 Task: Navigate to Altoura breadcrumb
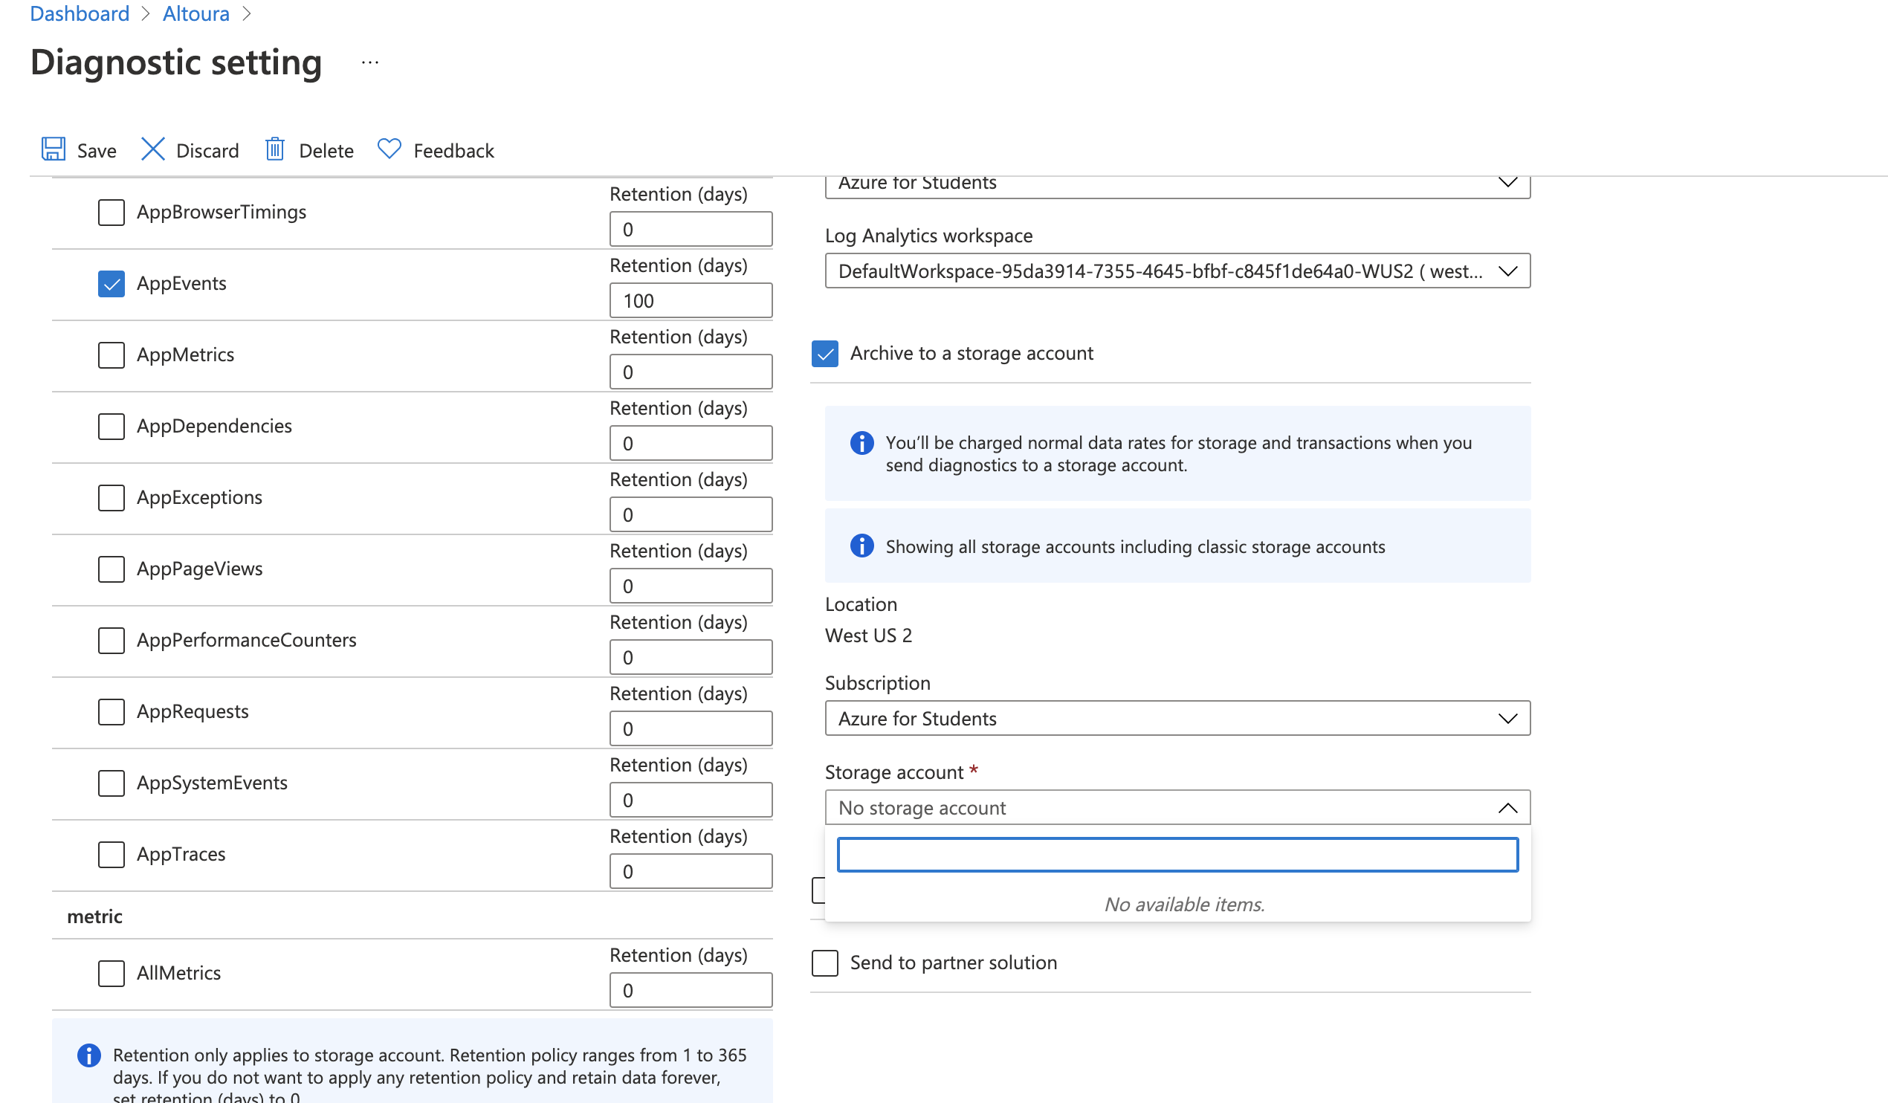(x=195, y=13)
